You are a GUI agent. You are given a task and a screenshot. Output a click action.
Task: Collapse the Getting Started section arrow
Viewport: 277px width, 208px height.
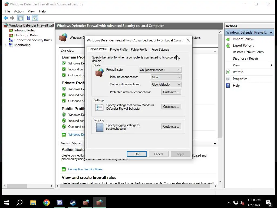tap(215, 144)
